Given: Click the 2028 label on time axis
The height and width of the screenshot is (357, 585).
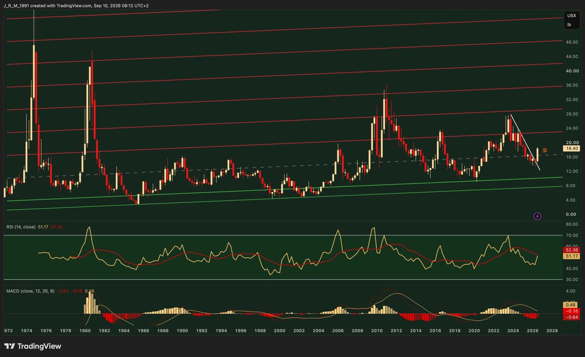Looking at the screenshot, I should pos(551,330).
